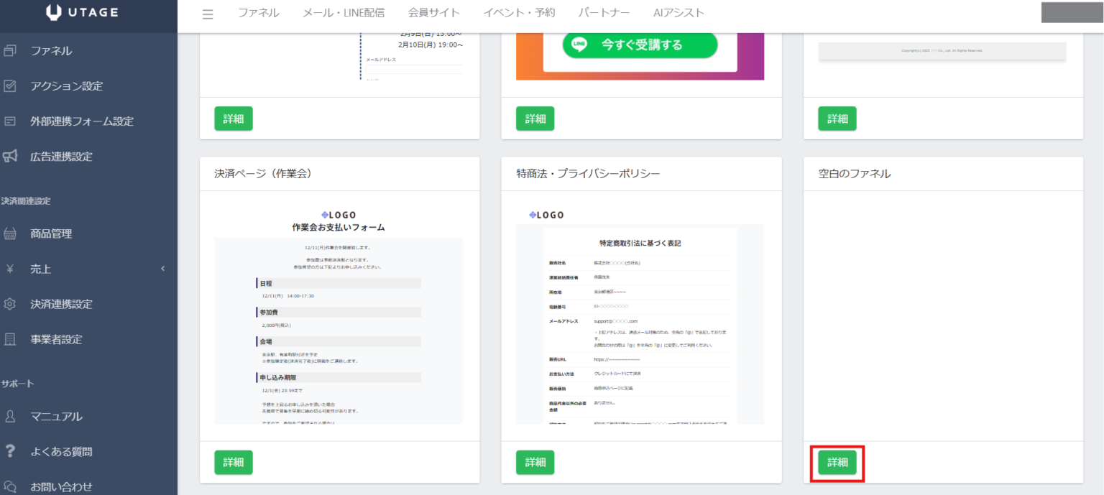Viewport: 1104px width, 495px height.
Task: Select the イベント・予約 menu item
Action: (518, 12)
